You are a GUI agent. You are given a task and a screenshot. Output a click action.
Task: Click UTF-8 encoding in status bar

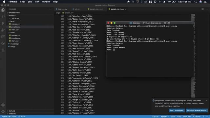(x=173, y=117)
